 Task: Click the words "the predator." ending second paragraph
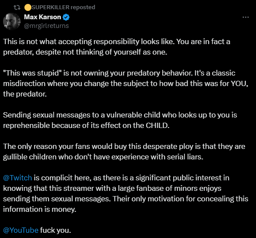click(x=25, y=94)
